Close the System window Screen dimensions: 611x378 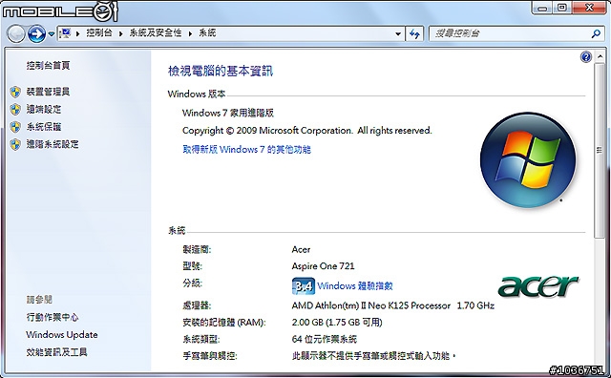589,8
